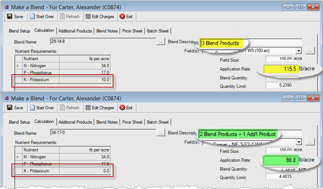
Task: Click Application Rate field showing 115.5
Action: (281, 69)
